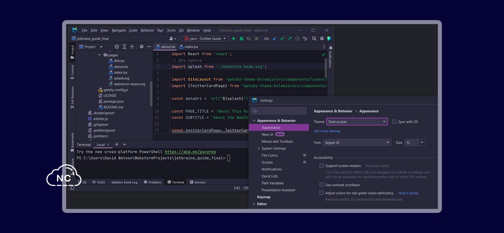The height and width of the screenshot is (233, 504).
Task: Check Adjust colors for red-green vision deficiency
Action: [x=321, y=193]
